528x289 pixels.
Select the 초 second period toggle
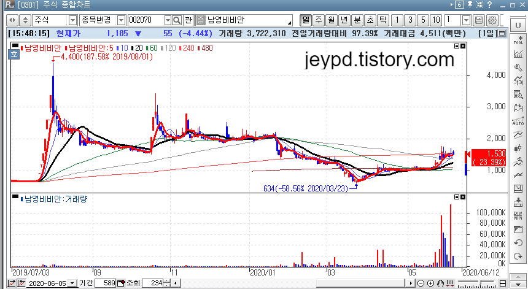coord(370,20)
